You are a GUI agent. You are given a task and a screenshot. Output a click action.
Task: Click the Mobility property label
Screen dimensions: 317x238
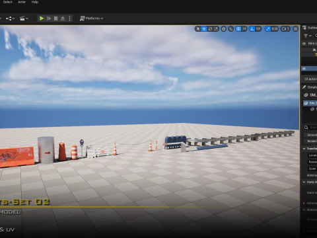coord(312,176)
